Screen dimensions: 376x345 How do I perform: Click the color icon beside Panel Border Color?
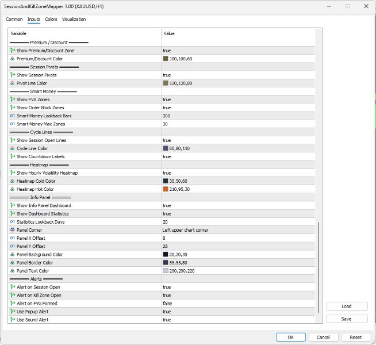pyautogui.click(x=13, y=263)
